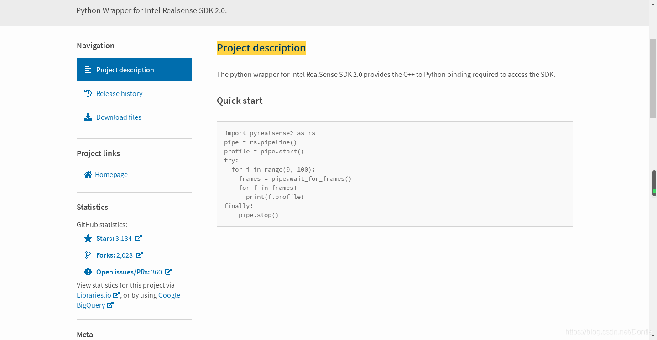Open the Project description navigation tab
Viewport: 657px width, 340px height.
[134, 70]
